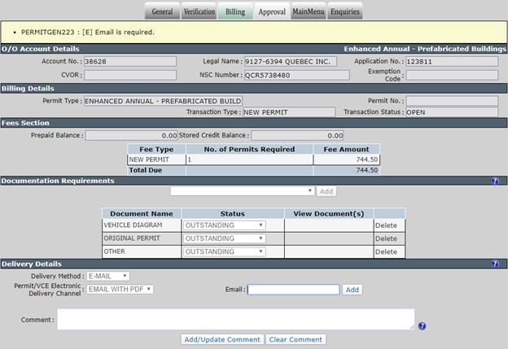
Task: Delete the VEHICLE DIAGRAM document row
Action: pyautogui.click(x=386, y=225)
